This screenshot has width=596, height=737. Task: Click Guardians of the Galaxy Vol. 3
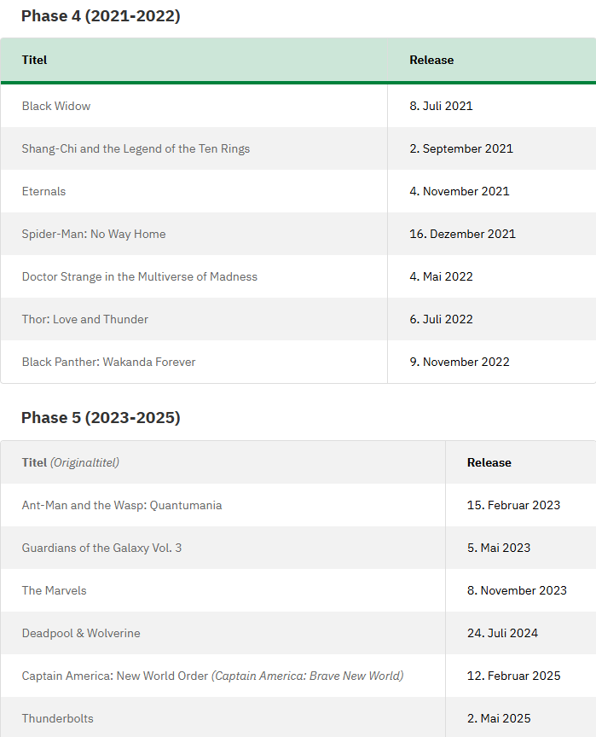pos(101,548)
